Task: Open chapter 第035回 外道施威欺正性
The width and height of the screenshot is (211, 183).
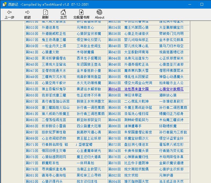Action: click(x=63, y=34)
